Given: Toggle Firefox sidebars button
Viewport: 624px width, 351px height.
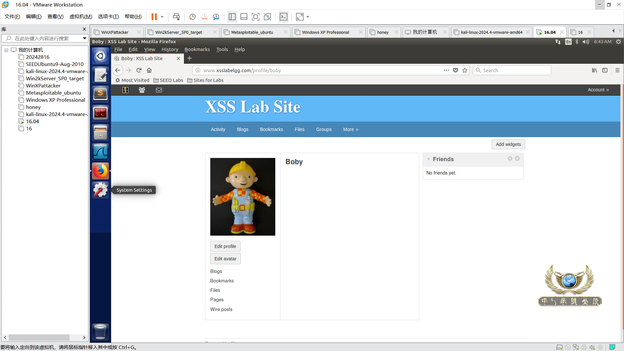Looking at the screenshot, I should [x=605, y=70].
